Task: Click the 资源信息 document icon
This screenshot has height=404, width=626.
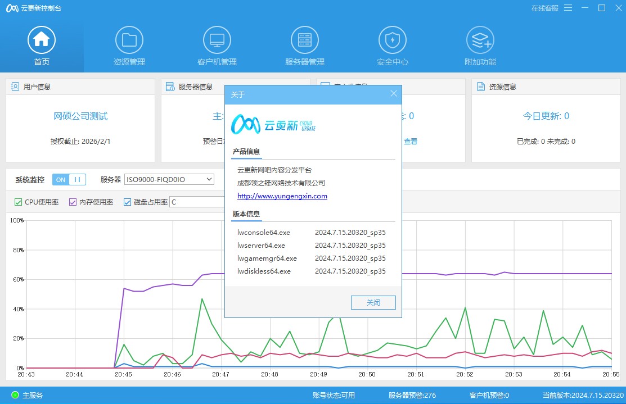Action: coord(481,87)
